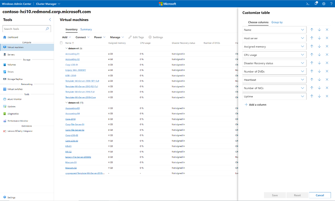Move Uptime column down
335x201 pixels.
(x=319, y=96)
